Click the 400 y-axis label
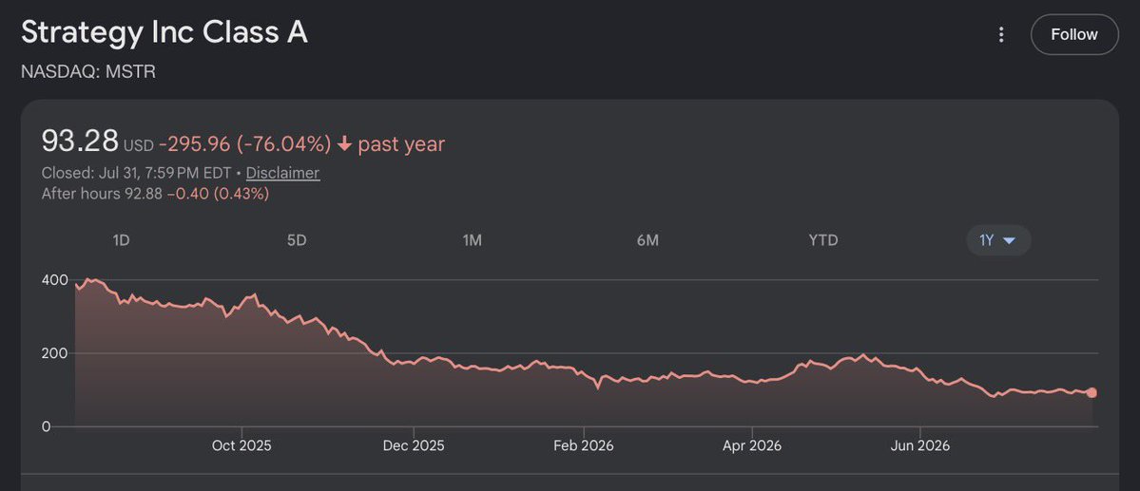 pos(54,279)
